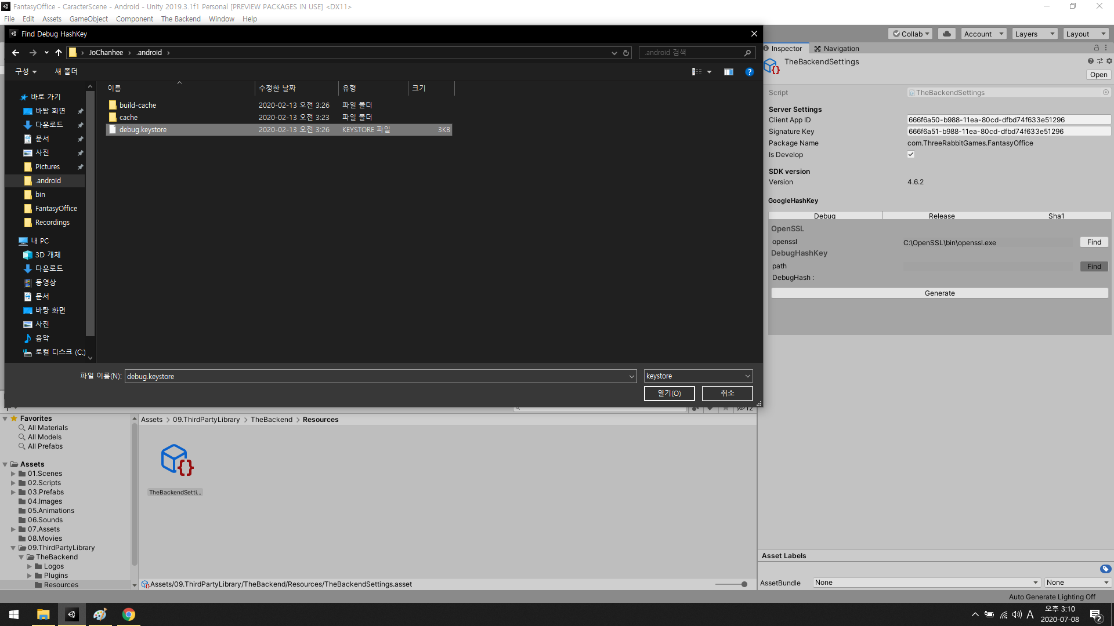1114x626 pixels.
Task: Click the volume tray icon
Action: (x=1017, y=614)
